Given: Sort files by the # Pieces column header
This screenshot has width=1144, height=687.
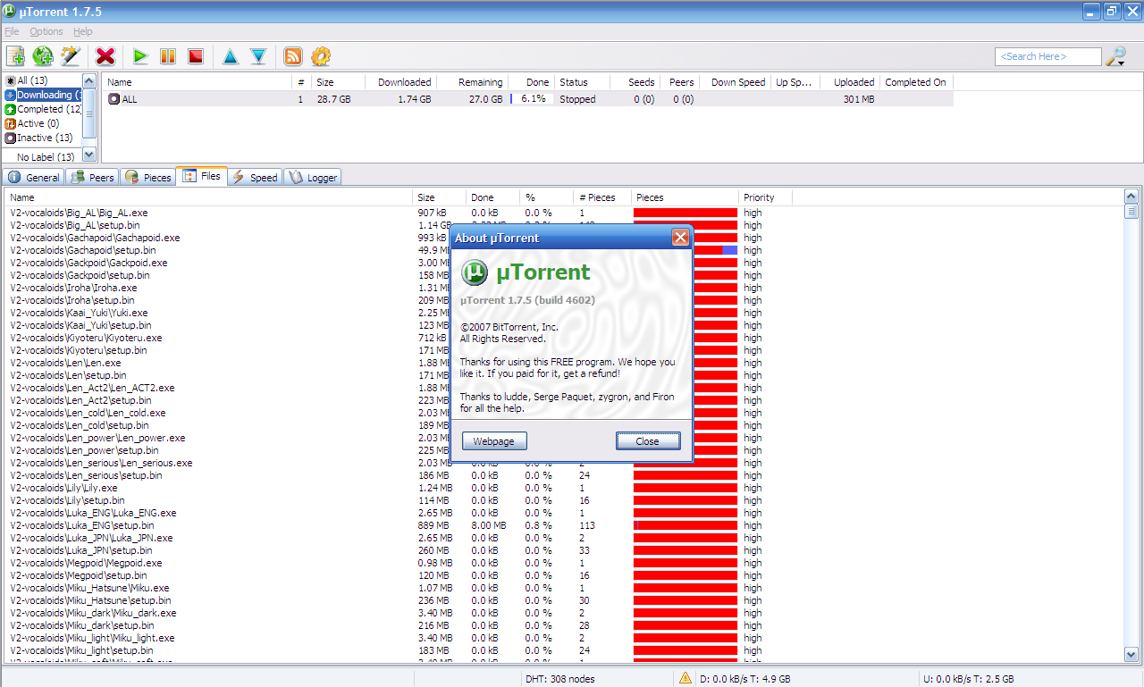Looking at the screenshot, I should pos(602,197).
